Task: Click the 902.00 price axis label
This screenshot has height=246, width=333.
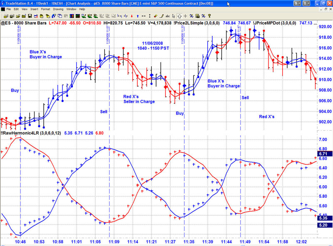Action: pos(325,122)
